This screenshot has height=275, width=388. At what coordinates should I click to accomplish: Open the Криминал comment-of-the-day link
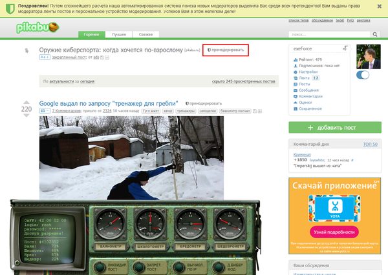point(302,155)
